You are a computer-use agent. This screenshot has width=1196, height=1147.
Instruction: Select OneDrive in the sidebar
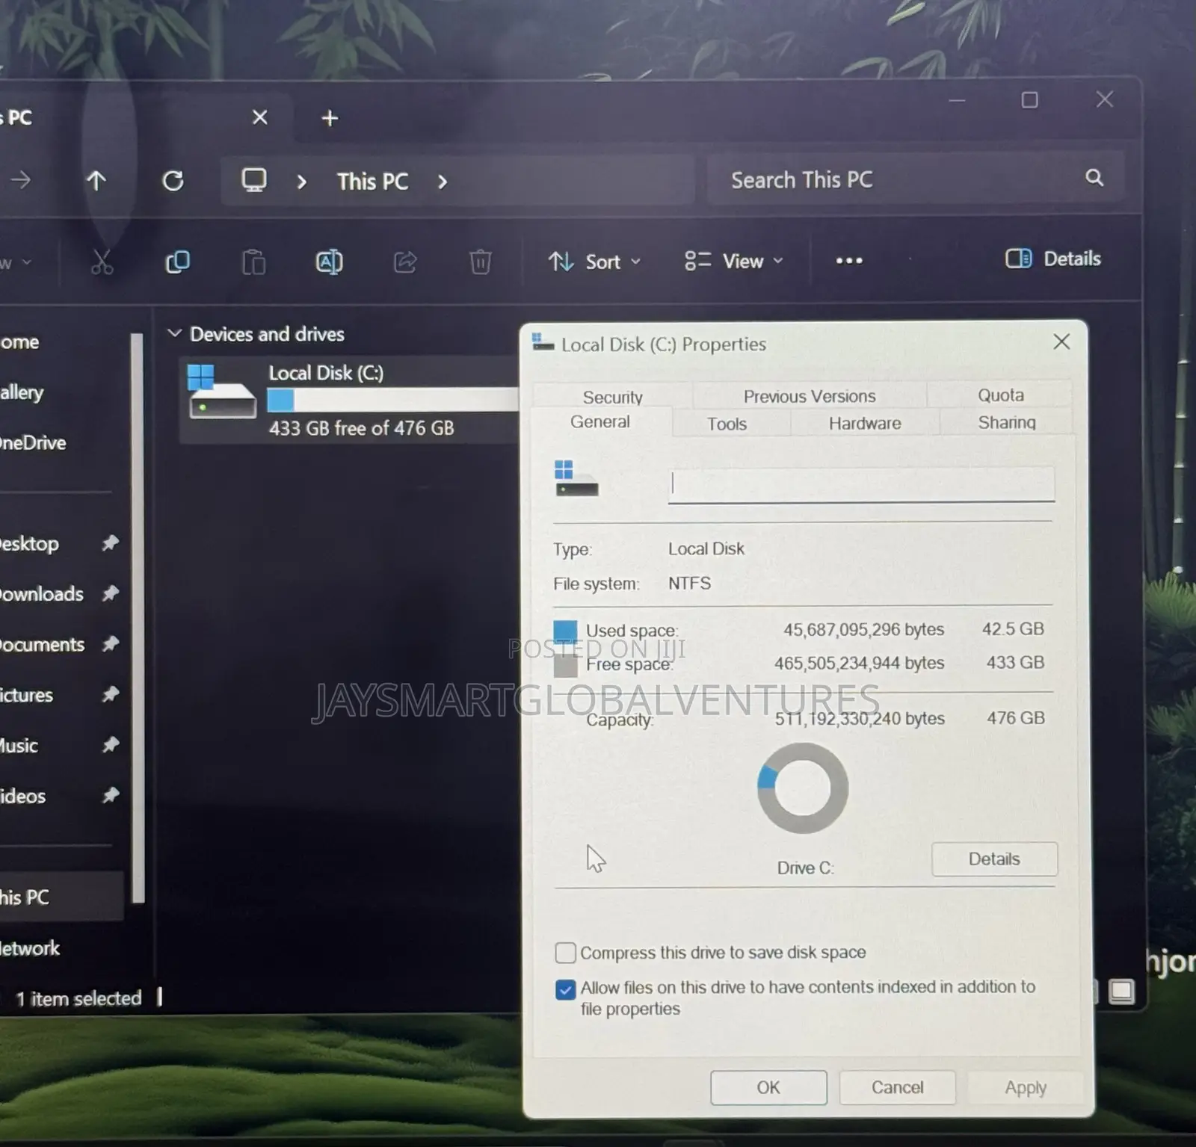[34, 443]
